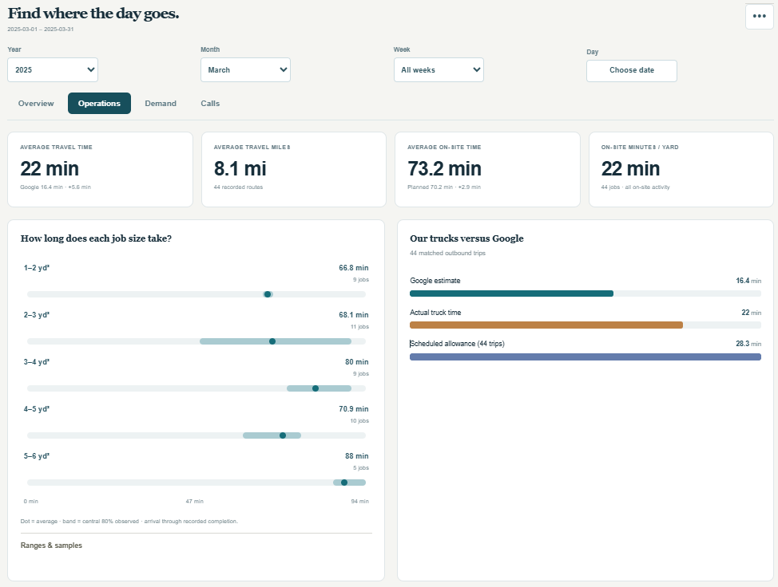Click the 80 min value for 3–4 yd³
The image size is (778, 587).
(357, 361)
